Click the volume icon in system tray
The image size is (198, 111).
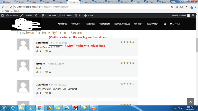point(182,108)
